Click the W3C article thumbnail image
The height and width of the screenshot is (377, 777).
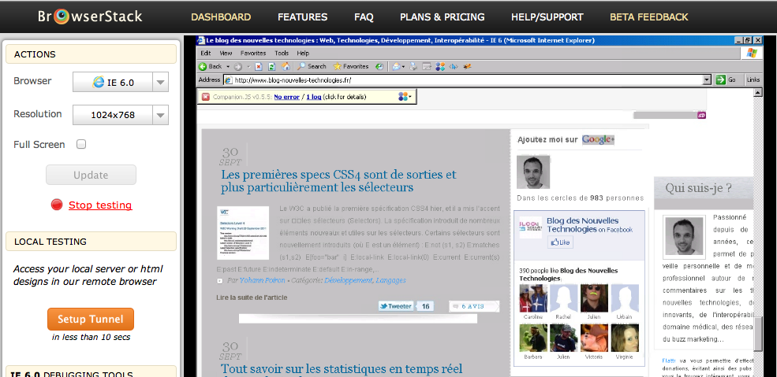[x=243, y=233]
